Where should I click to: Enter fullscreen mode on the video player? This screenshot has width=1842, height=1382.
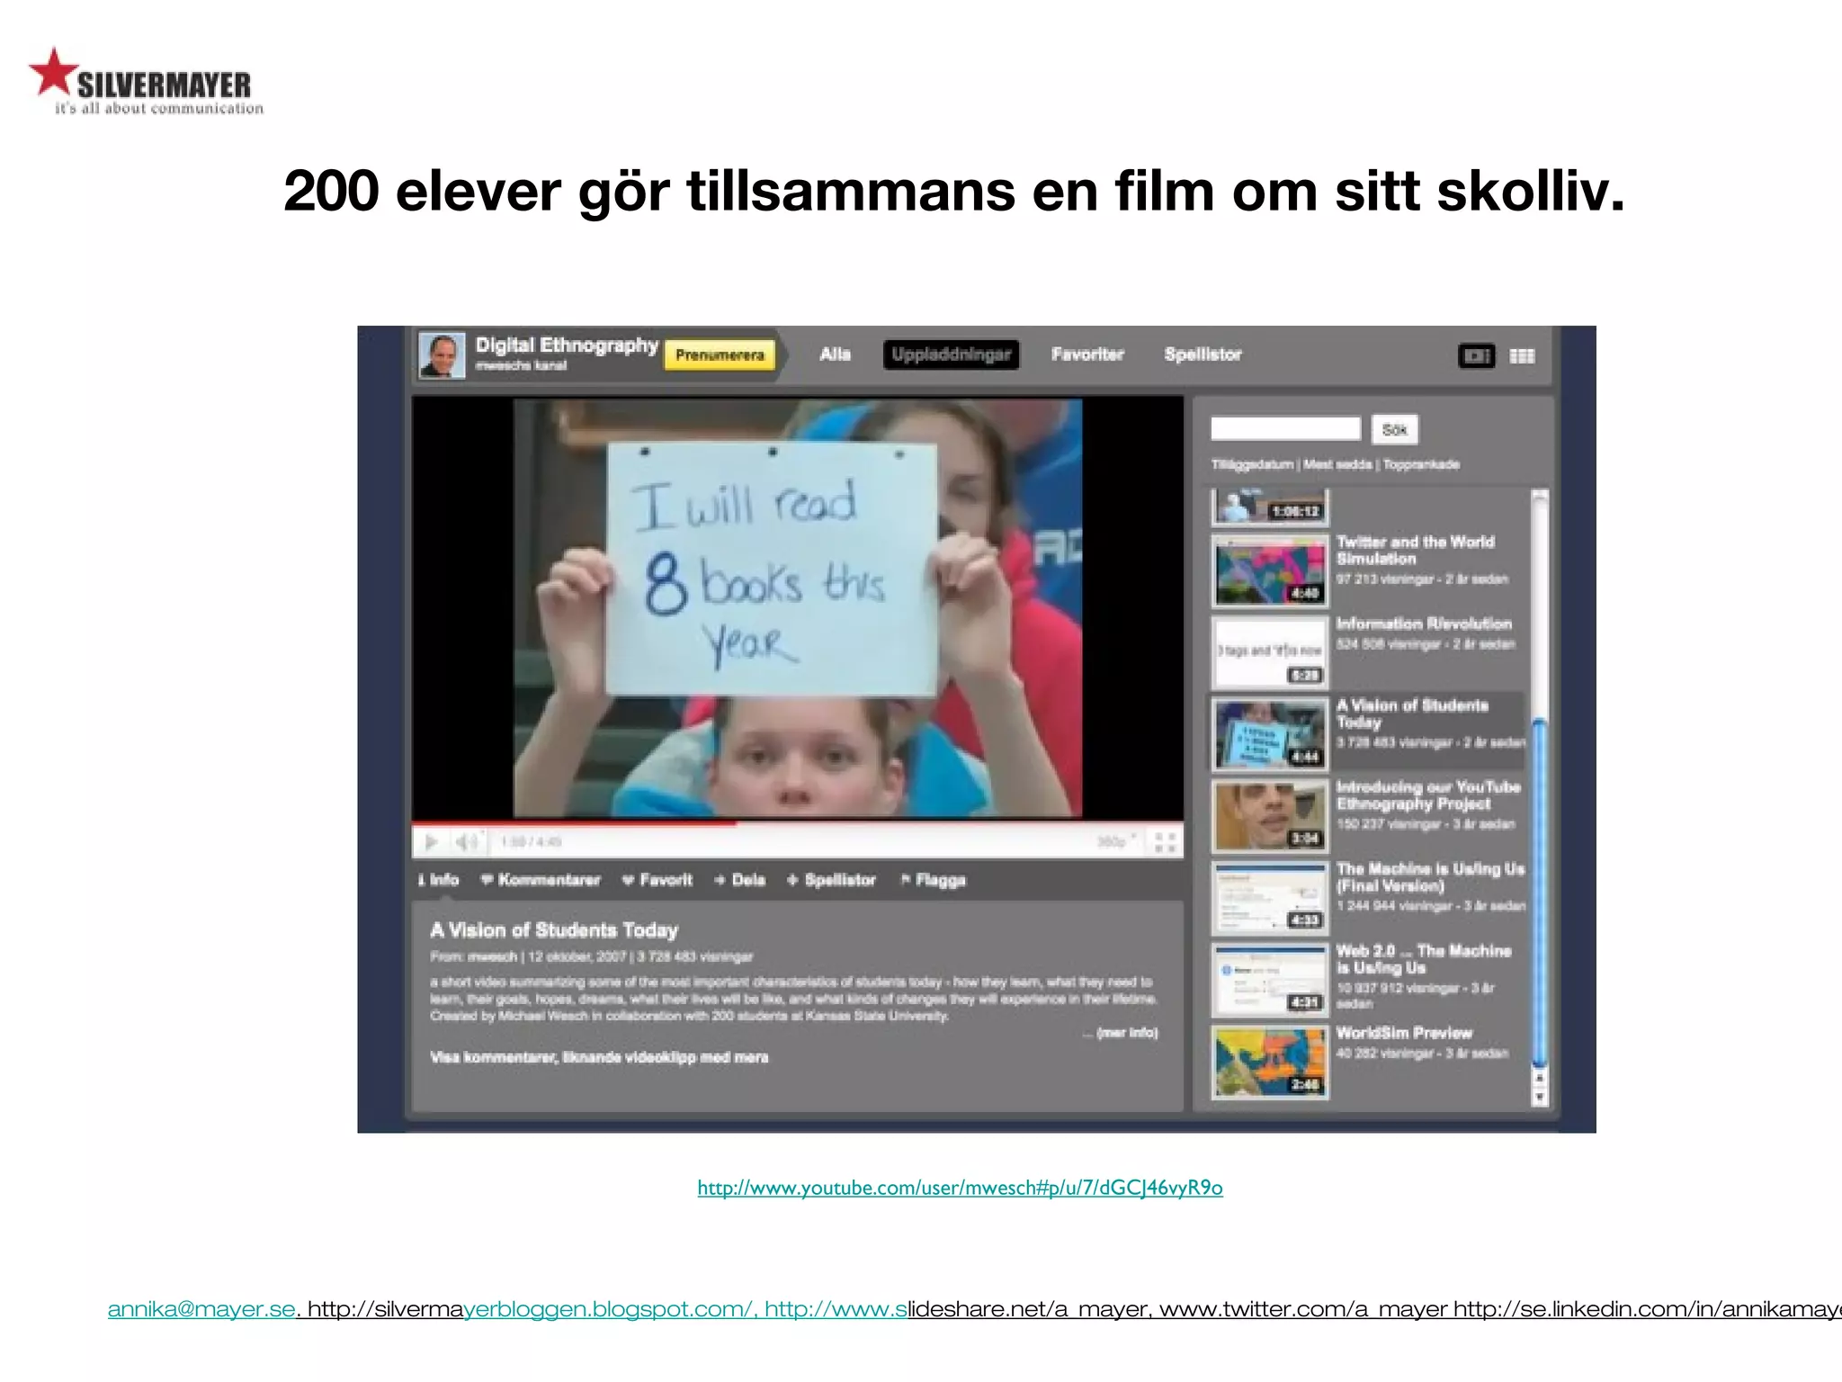pyautogui.click(x=1165, y=842)
